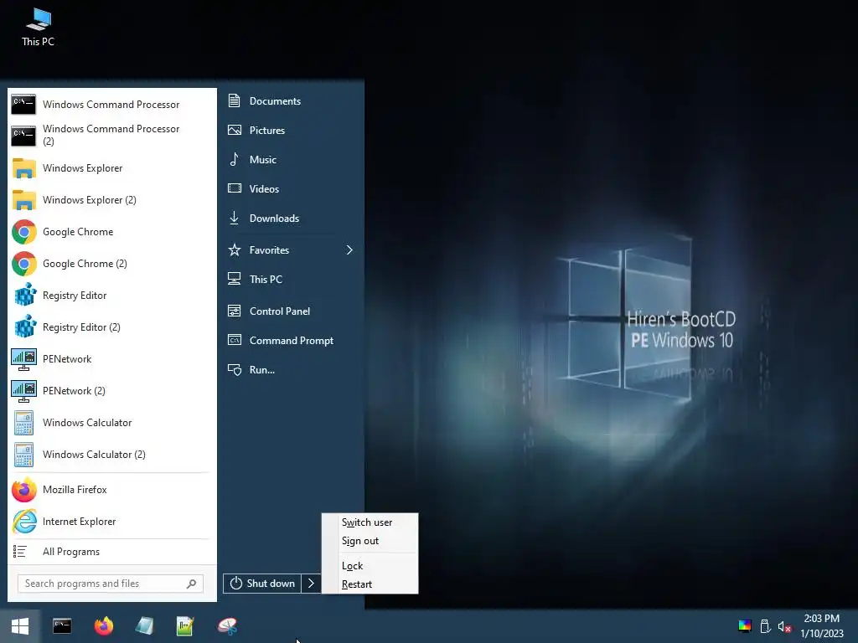Open Command Prompt from right column
858x643 pixels.
point(291,340)
